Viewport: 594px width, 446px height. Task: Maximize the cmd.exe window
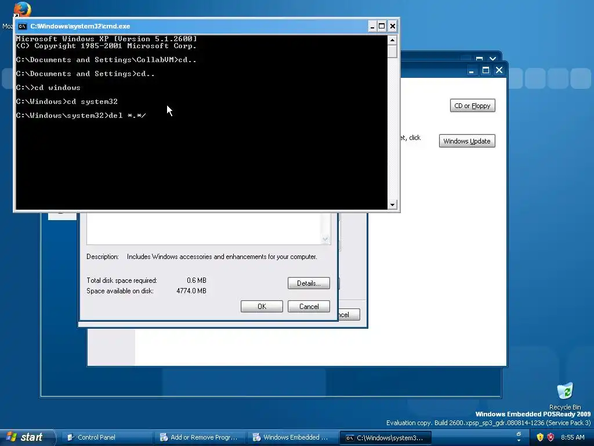pos(382,26)
